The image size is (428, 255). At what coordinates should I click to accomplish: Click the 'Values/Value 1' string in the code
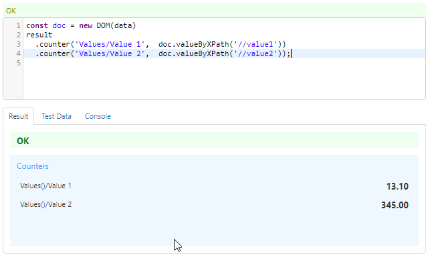[110, 44]
